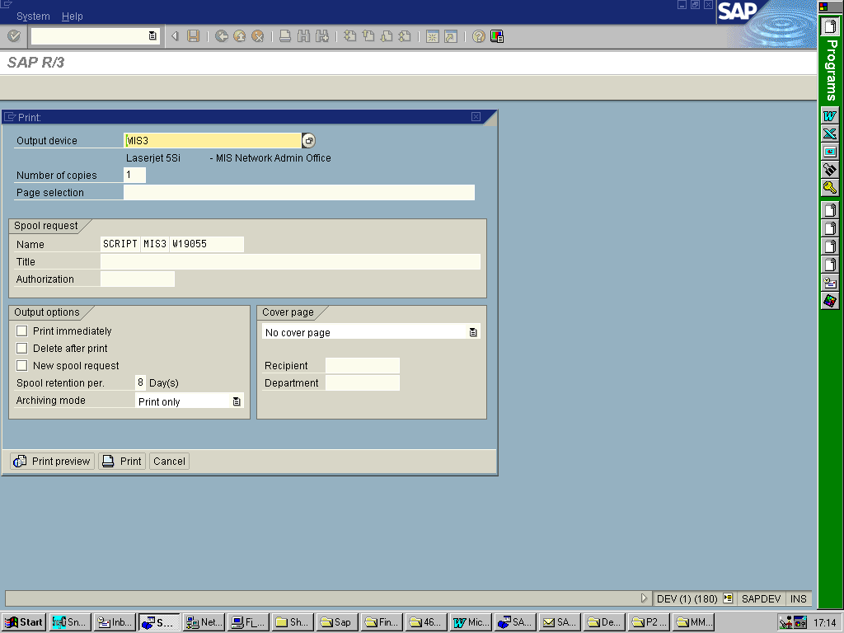Click the Print preview button
Image resolution: width=844 pixels, height=633 pixels.
pos(52,462)
